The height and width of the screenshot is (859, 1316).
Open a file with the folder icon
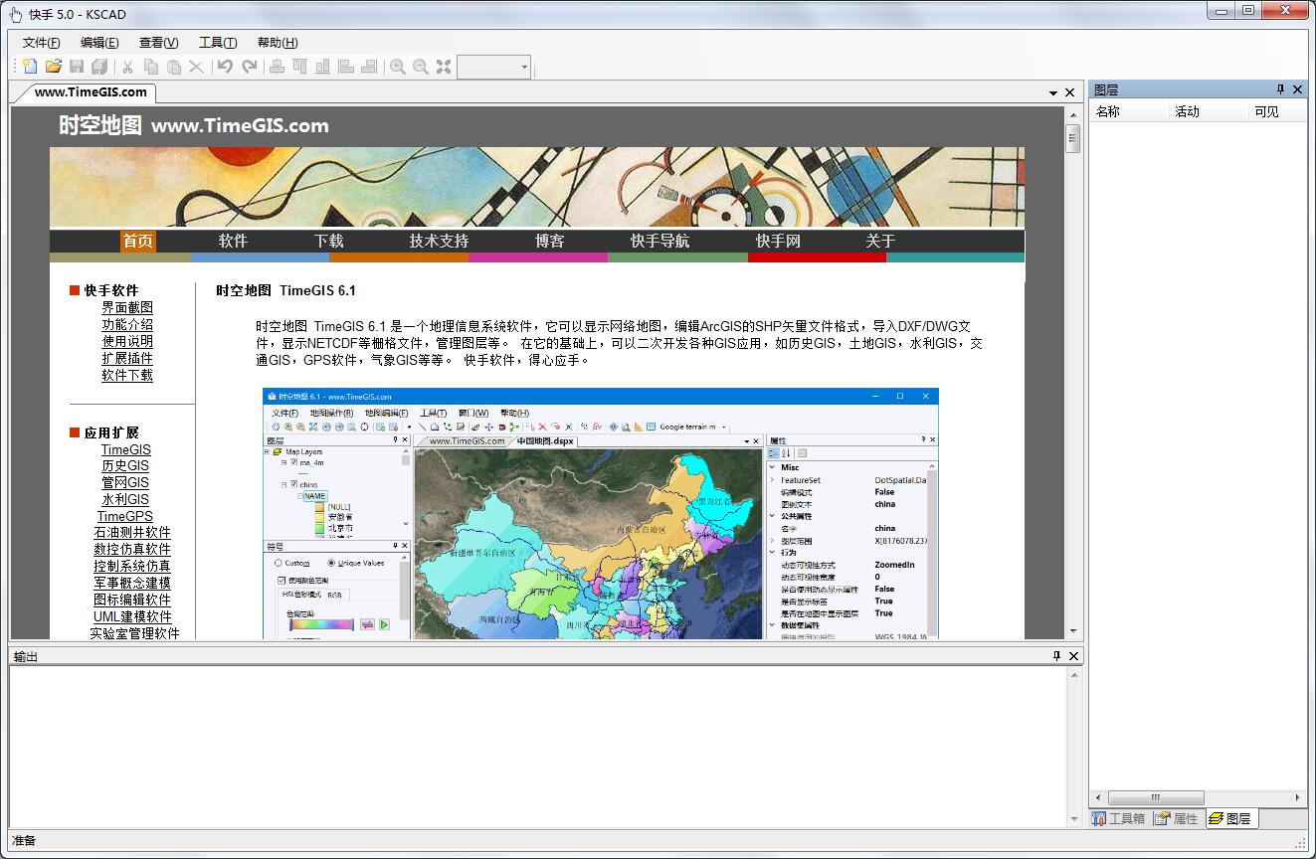(x=54, y=67)
